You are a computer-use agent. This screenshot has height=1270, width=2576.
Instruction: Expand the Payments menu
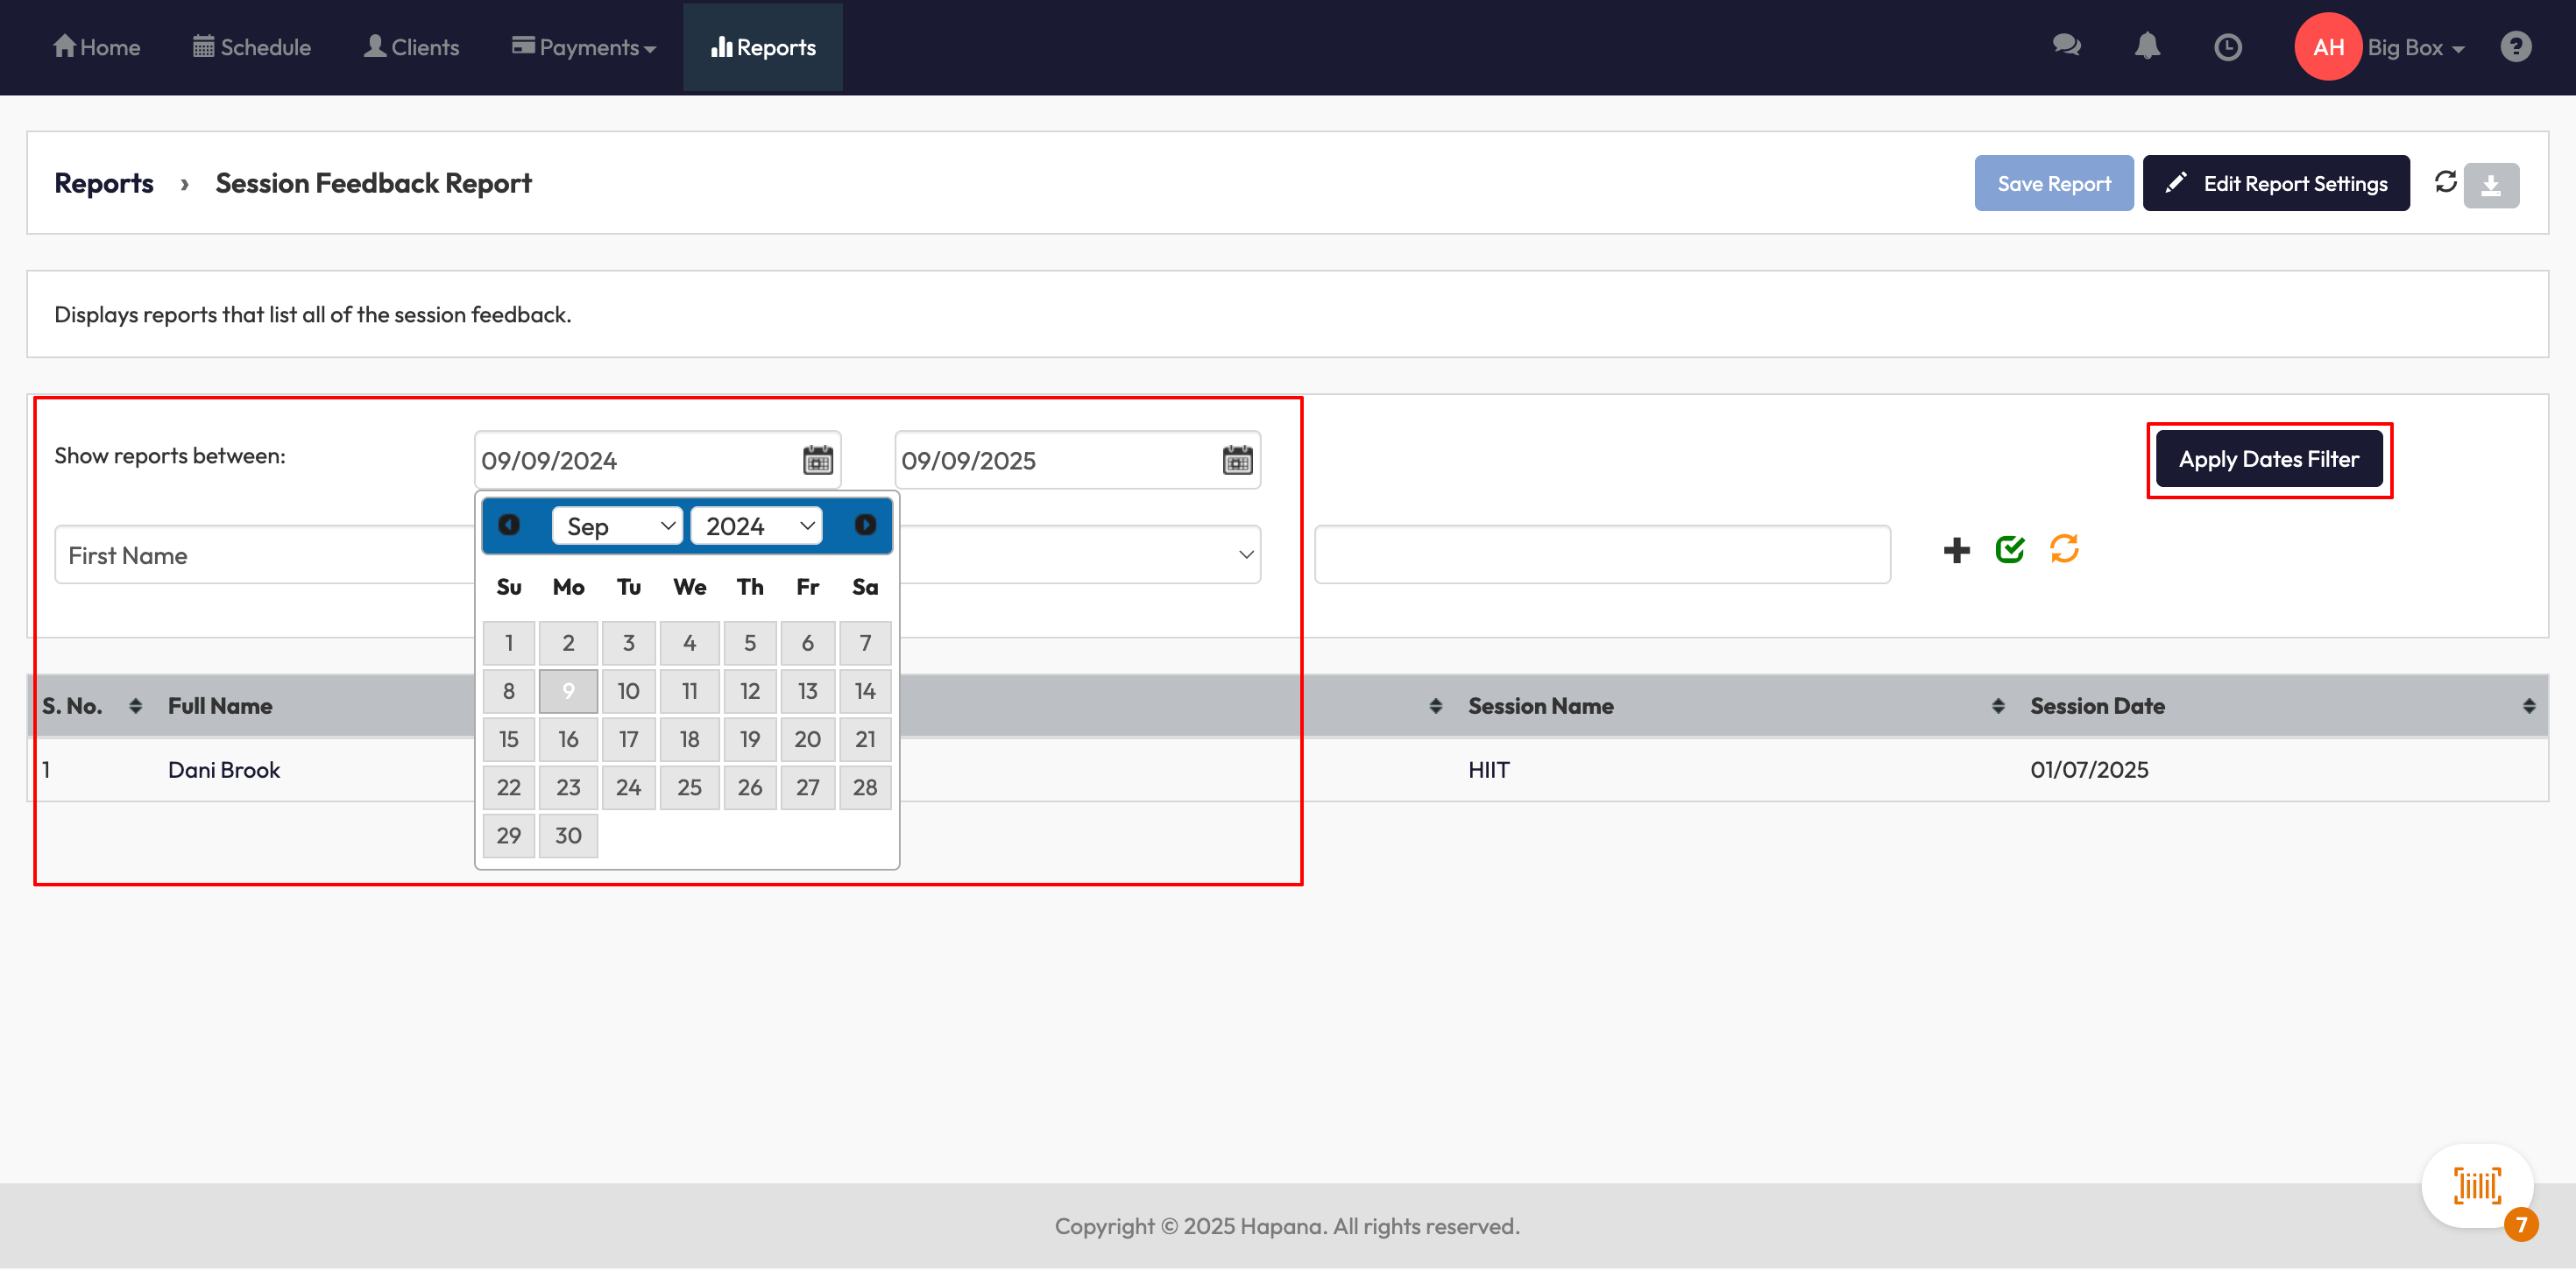584,47
